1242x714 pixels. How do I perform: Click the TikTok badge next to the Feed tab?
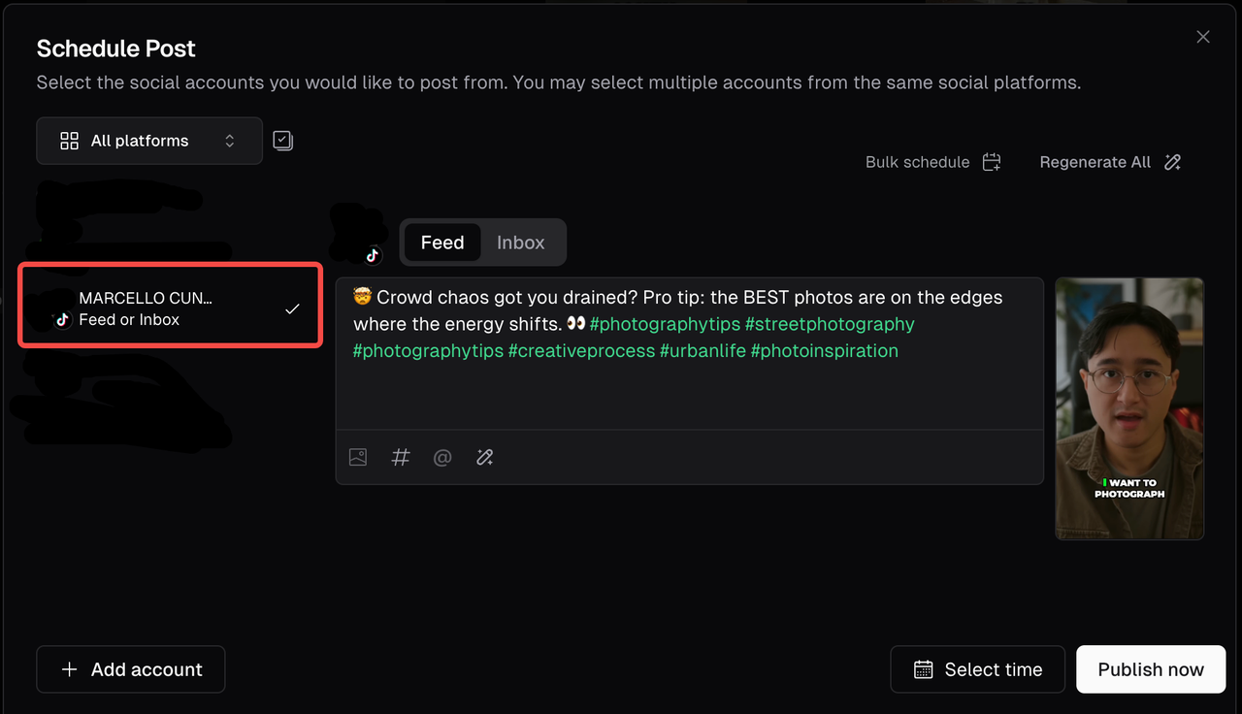pos(373,255)
